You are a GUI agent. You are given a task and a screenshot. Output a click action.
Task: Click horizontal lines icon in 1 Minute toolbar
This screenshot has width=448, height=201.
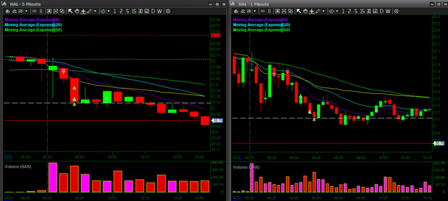pyautogui.click(x=263, y=10)
